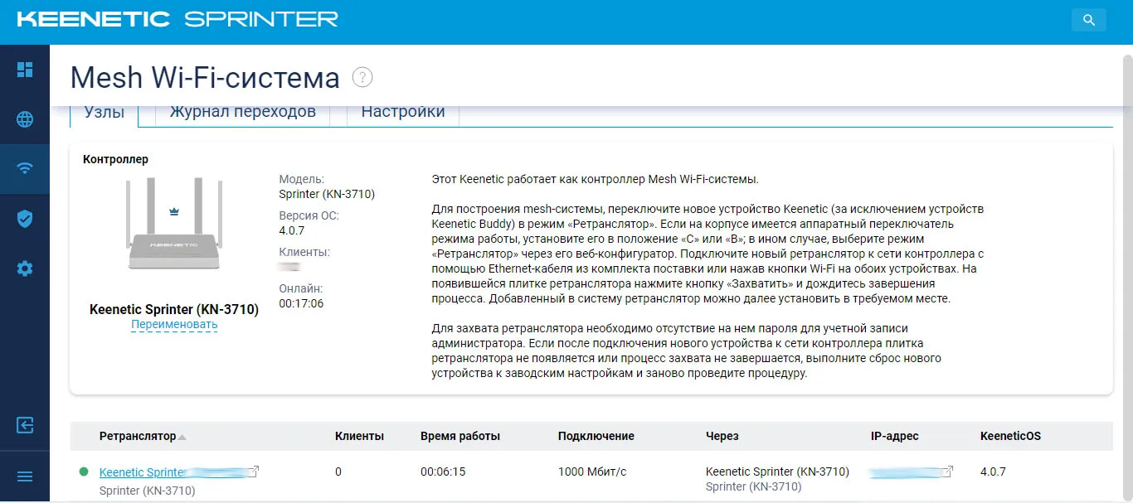
Task: Click the Клиенты column header
Action: (x=359, y=436)
